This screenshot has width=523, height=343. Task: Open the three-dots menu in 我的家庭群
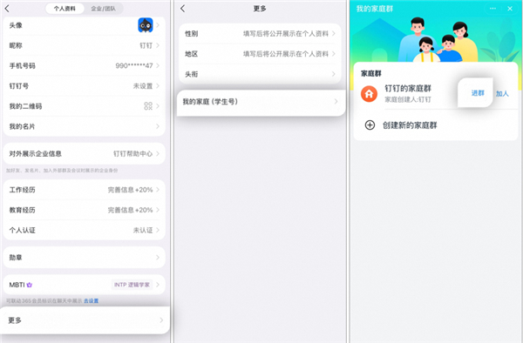click(492, 9)
